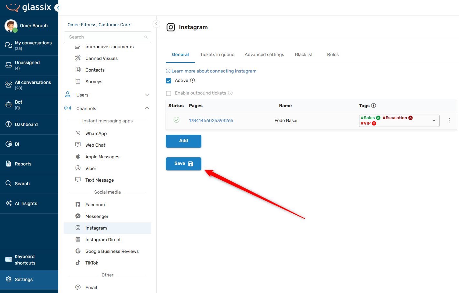The image size is (459, 293).
Task: Open the Tags dropdown arrow
Action: (x=434, y=121)
